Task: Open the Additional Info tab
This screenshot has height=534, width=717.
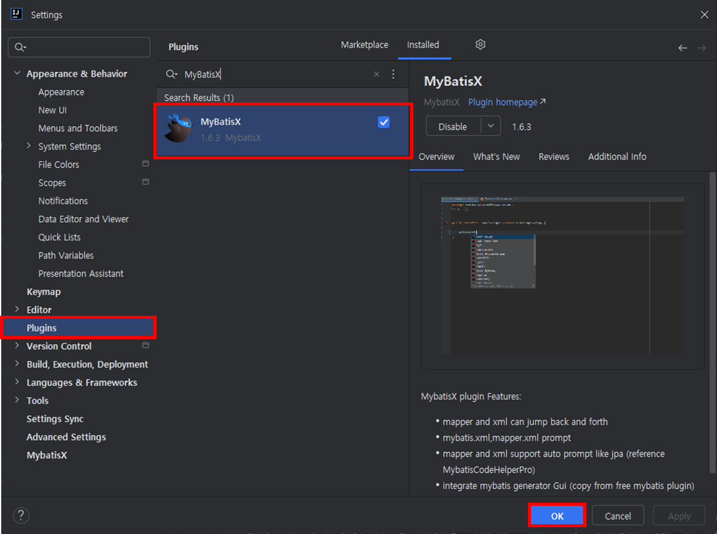Action: [x=617, y=157]
